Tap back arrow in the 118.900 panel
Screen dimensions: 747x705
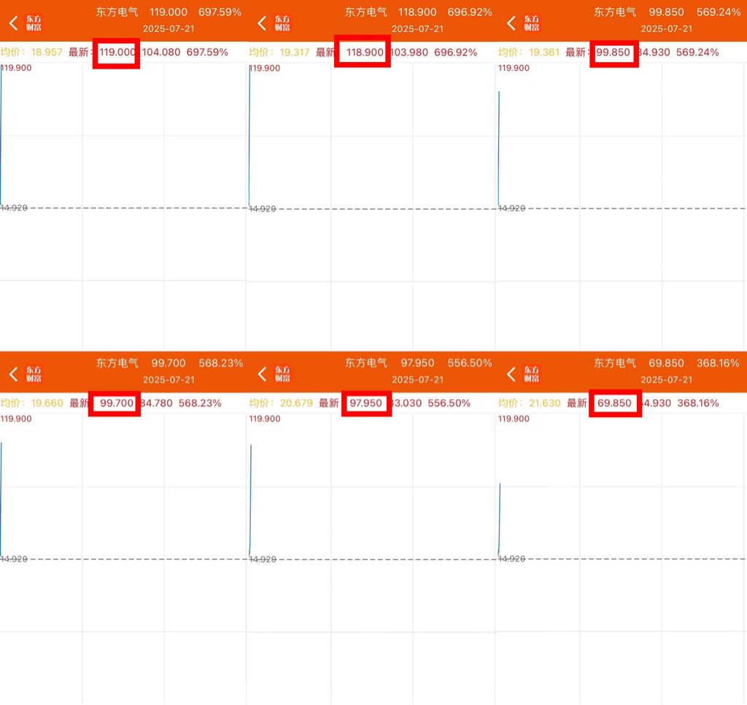(x=262, y=23)
